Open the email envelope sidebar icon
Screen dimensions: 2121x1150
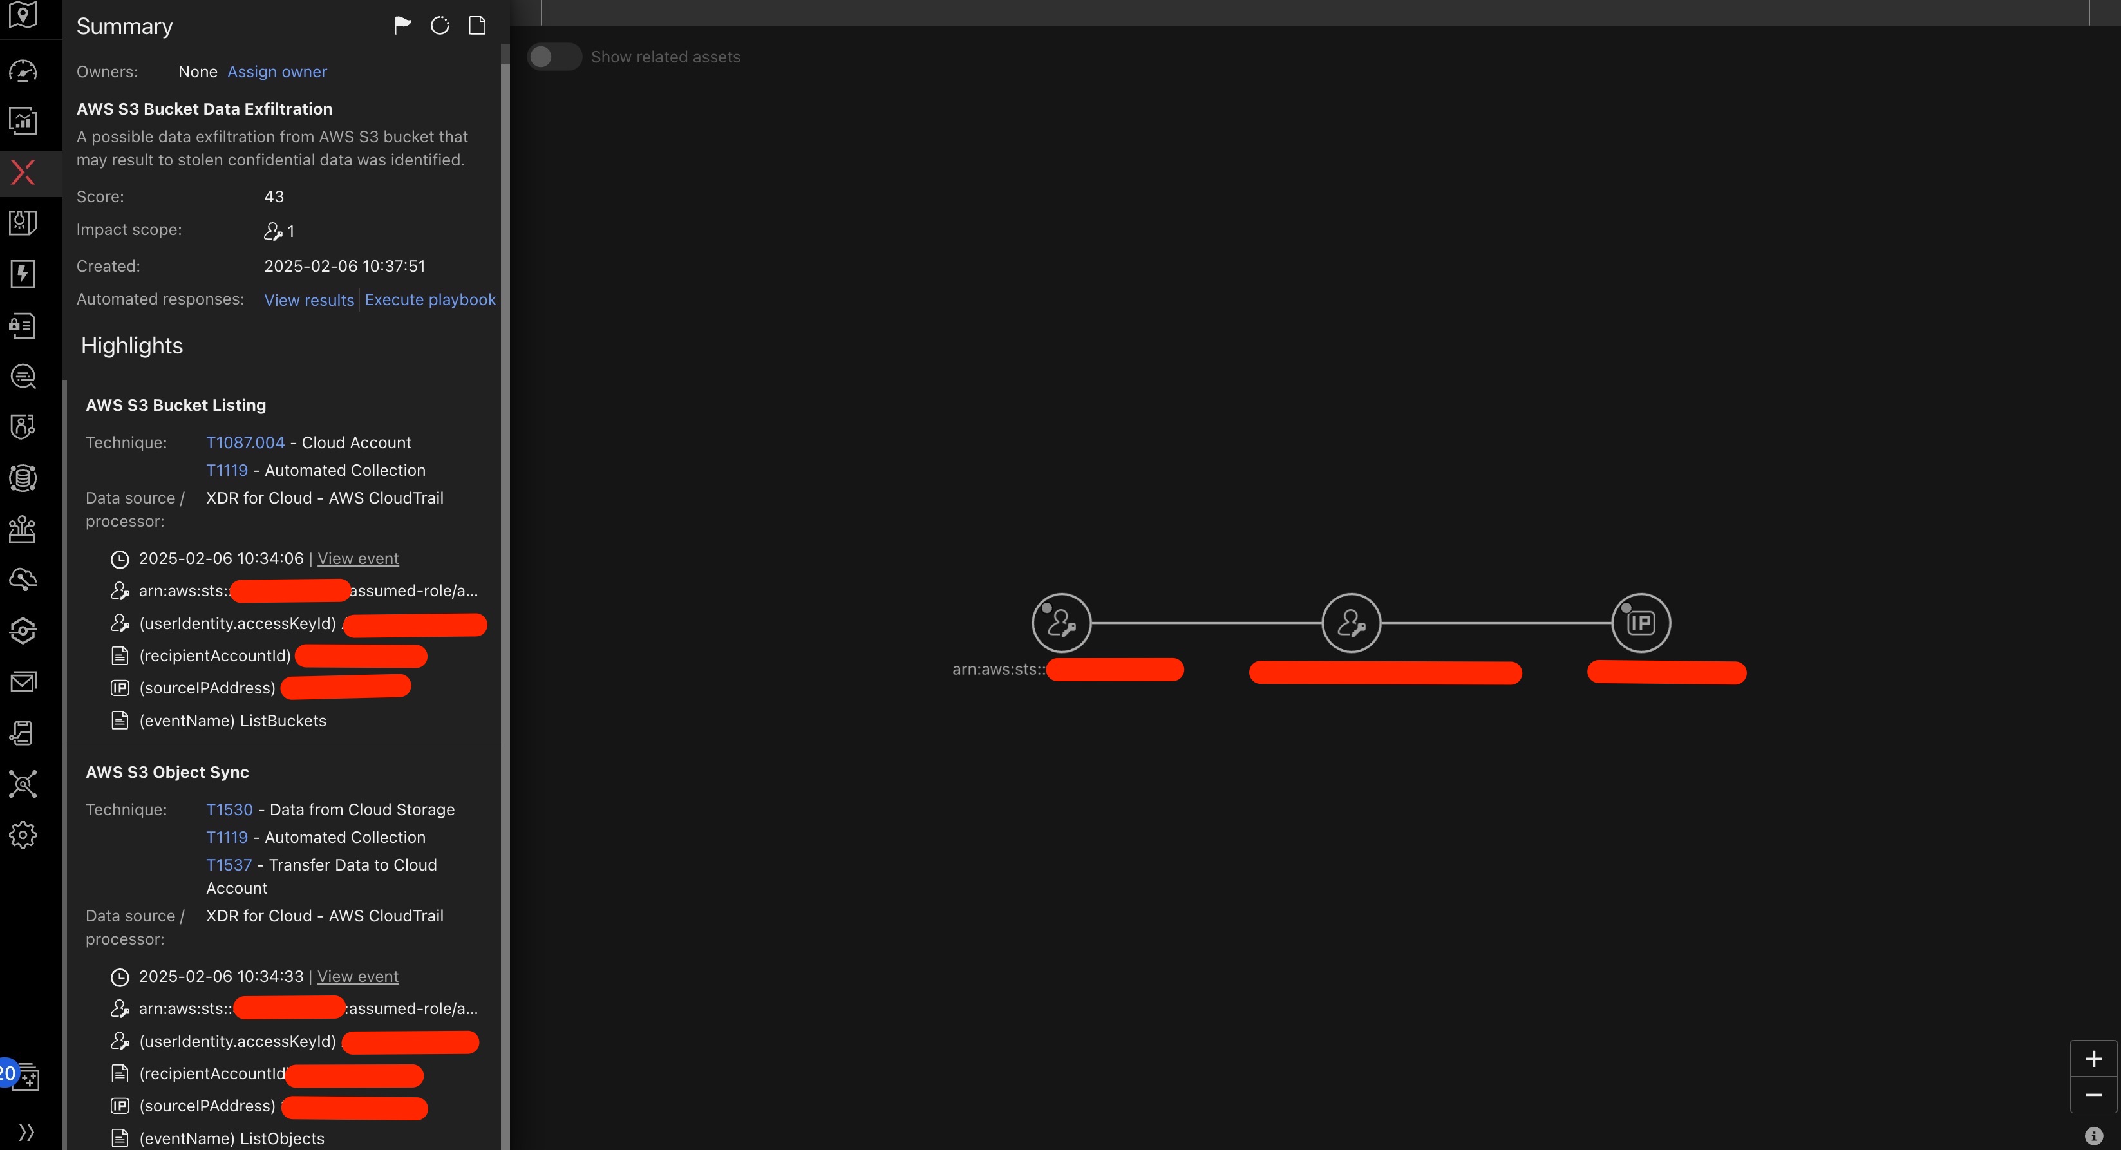pos(23,682)
